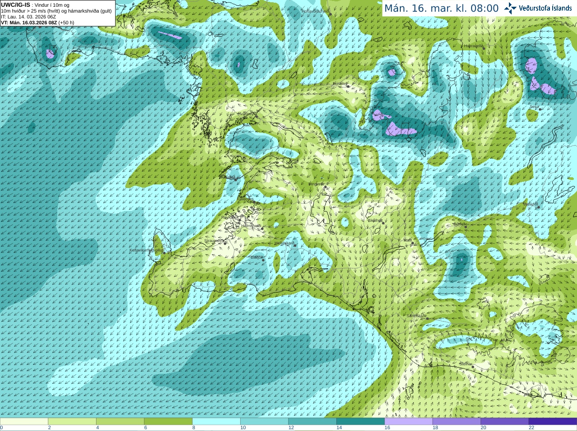Screen dimensions: 577x431
Task: Click the 16–18 m/s lavender legend swatch
Action: coord(408,422)
